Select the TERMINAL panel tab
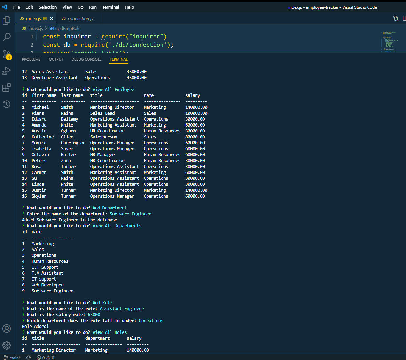The width and height of the screenshot is (406, 360). (119, 59)
